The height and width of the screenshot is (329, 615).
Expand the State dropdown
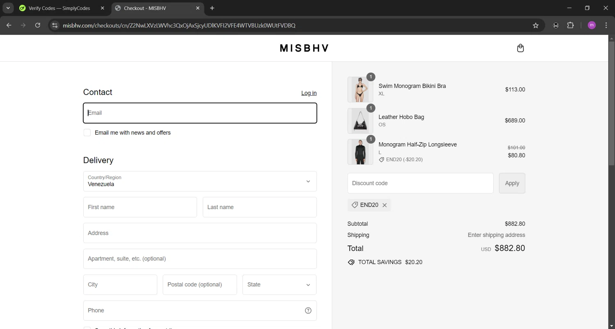point(279,285)
